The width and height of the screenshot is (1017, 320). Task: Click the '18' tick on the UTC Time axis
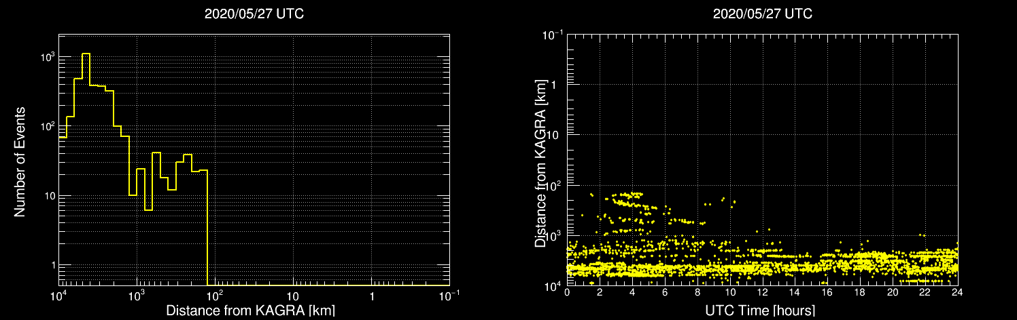[860, 294]
